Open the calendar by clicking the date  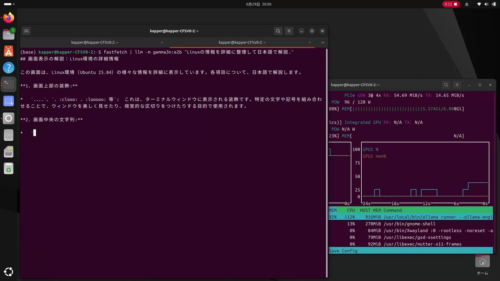click(258, 4)
